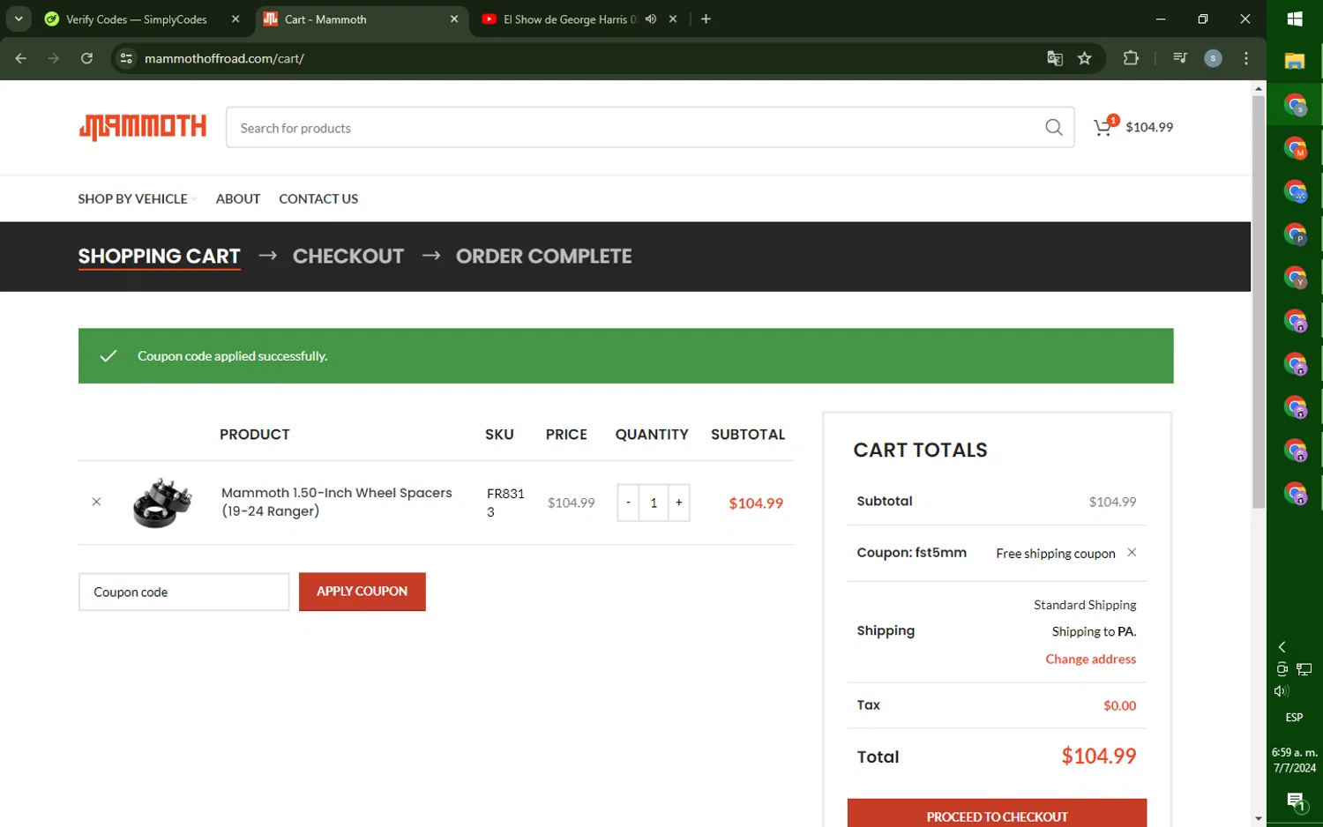Open a new browser tab
Image resolution: width=1323 pixels, height=827 pixels.
pos(706,19)
